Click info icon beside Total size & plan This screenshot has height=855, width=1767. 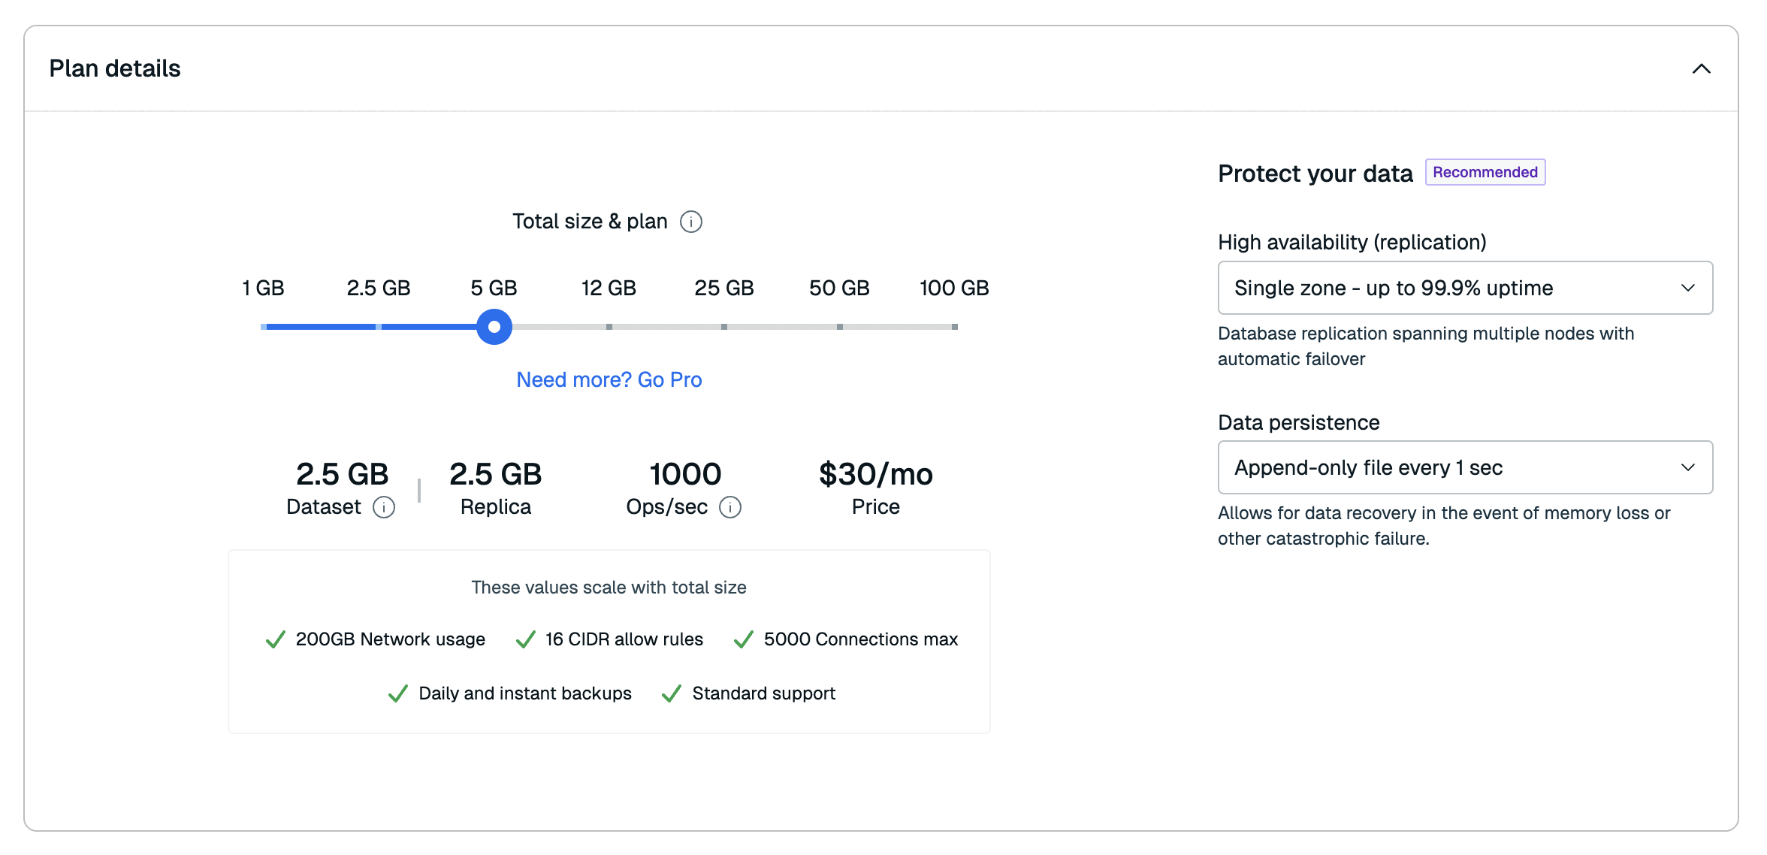pos(690,222)
